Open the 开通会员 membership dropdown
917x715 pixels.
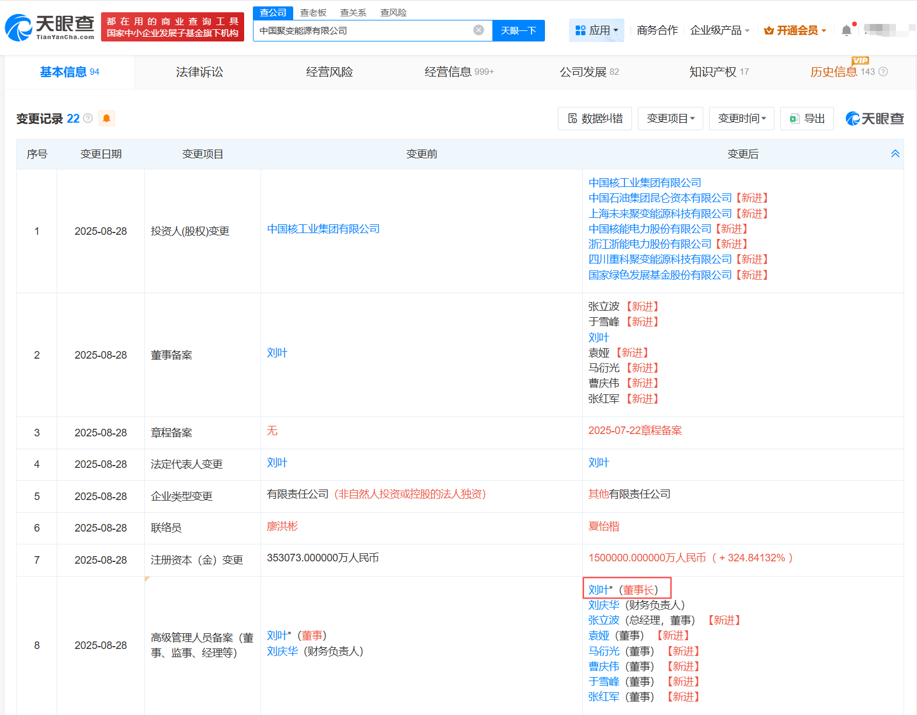tap(795, 30)
